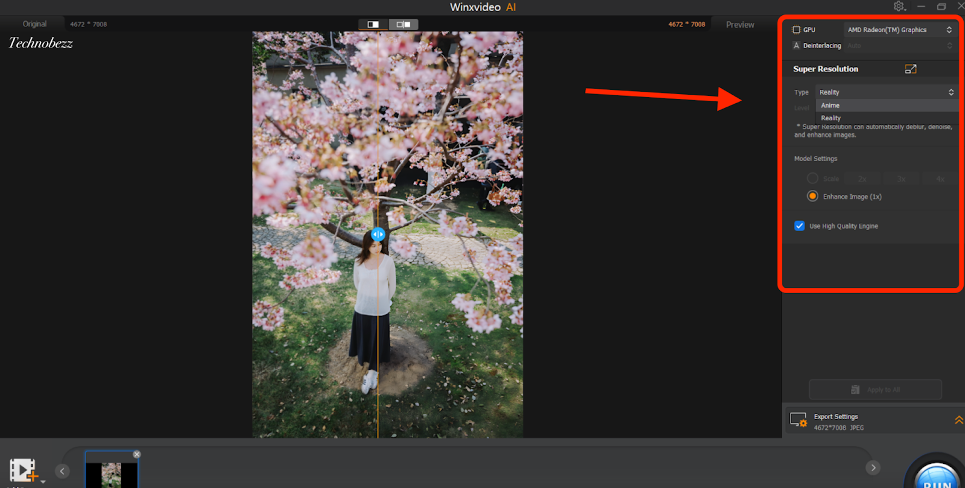Choose Reality from the Type list
The image size is (965, 488).
(x=887, y=118)
